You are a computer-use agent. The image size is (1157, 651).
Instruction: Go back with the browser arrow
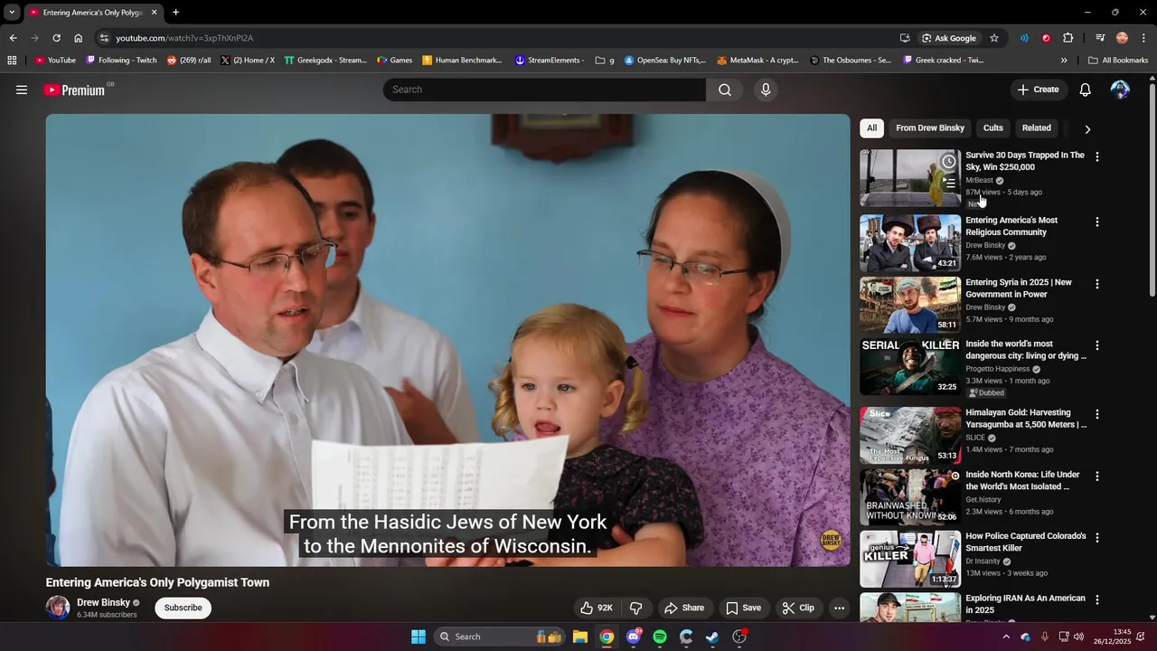coord(13,38)
